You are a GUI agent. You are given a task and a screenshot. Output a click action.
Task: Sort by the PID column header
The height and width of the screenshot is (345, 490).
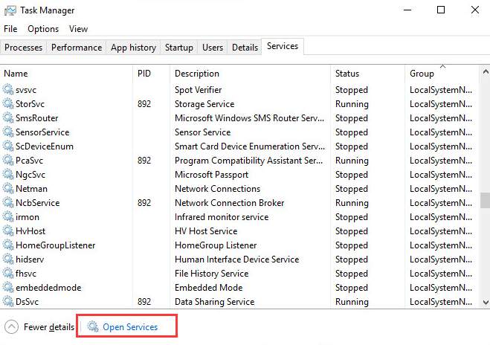(144, 74)
